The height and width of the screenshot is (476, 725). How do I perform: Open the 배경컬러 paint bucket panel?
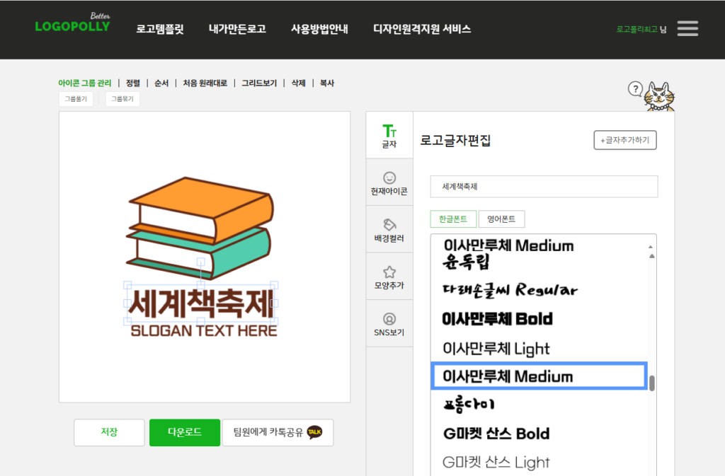(389, 230)
